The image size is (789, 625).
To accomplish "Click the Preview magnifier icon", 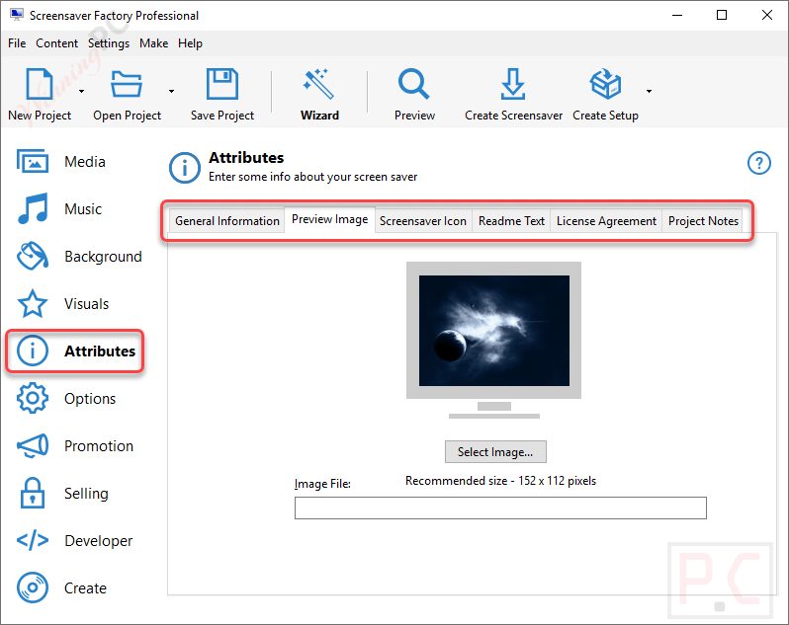I will click(414, 83).
